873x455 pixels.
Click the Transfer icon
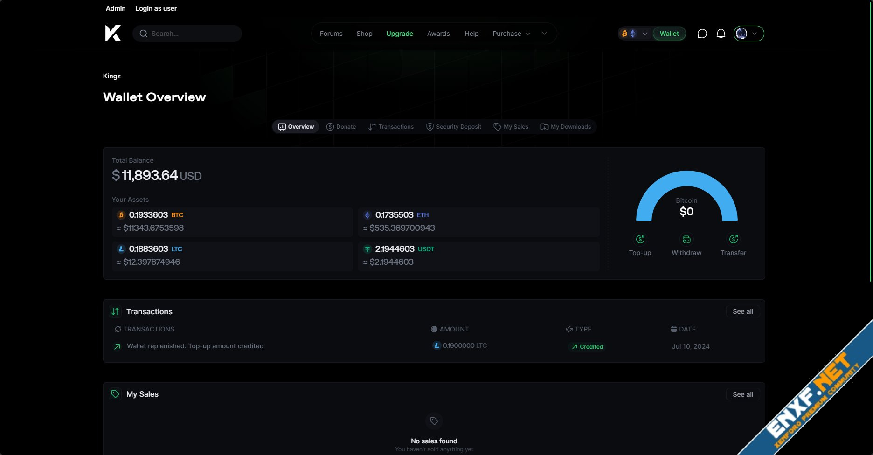733,239
